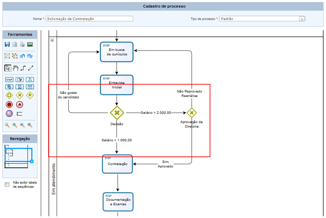Click the Undo arrow icon
Image resolution: width=326 pixels, height=218 pixels.
22,56
